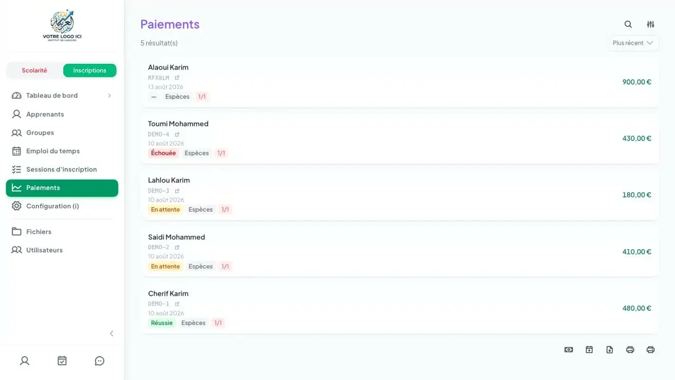Open Apprenants in the sidebar menu
Viewport: 675px width, 380px height.
(x=62, y=114)
